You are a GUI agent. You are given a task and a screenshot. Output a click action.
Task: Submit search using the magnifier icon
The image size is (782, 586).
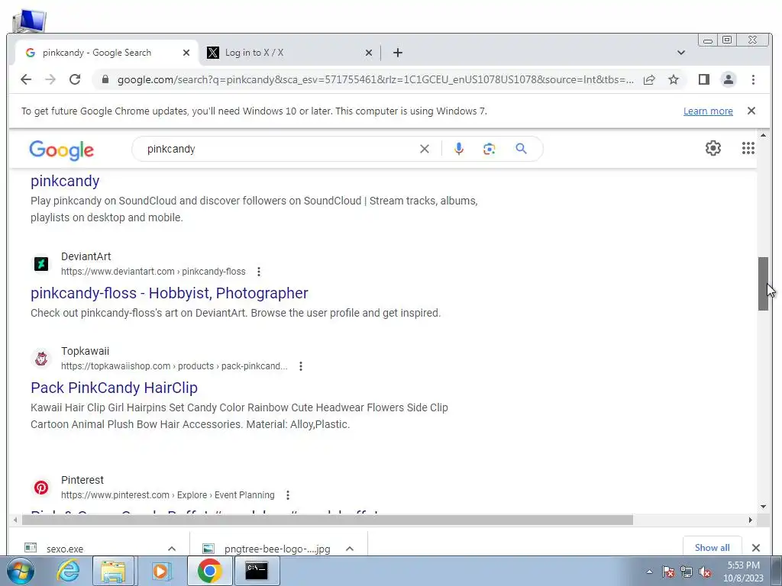pyautogui.click(x=521, y=149)
